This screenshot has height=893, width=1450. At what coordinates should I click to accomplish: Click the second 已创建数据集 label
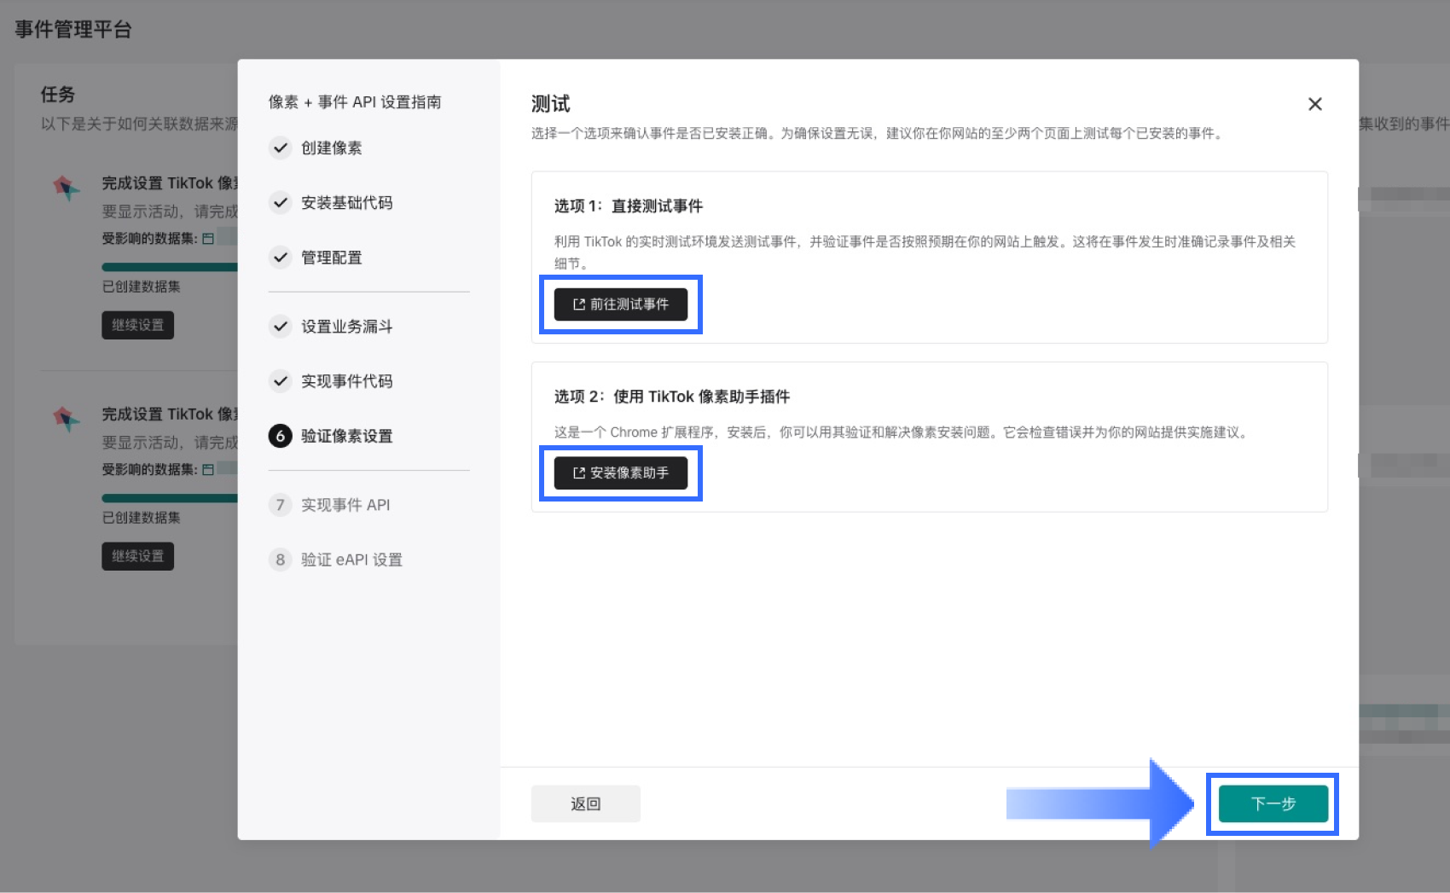[142, 518]
